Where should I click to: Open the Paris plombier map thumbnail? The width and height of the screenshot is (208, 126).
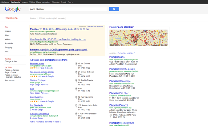pos(138,38)
